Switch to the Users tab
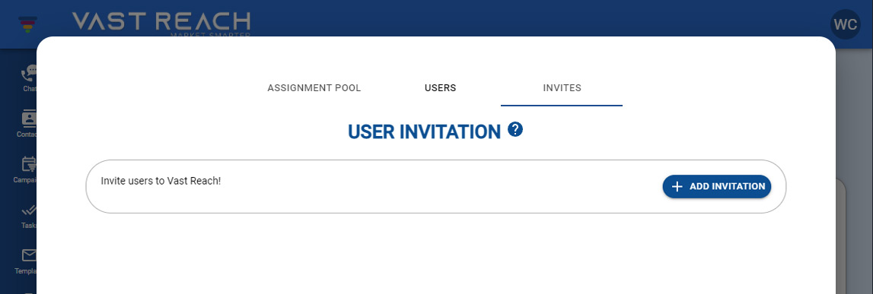Screen dimensions: 873x294 coord(440,88)
